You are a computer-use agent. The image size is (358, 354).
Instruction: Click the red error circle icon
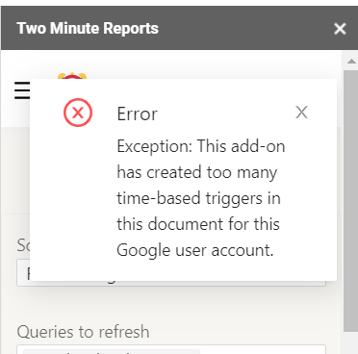tap(78, 113)
